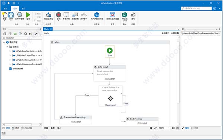
Task: Click the Save floppy disk icon in ribbon
Action: pos(11,15)
